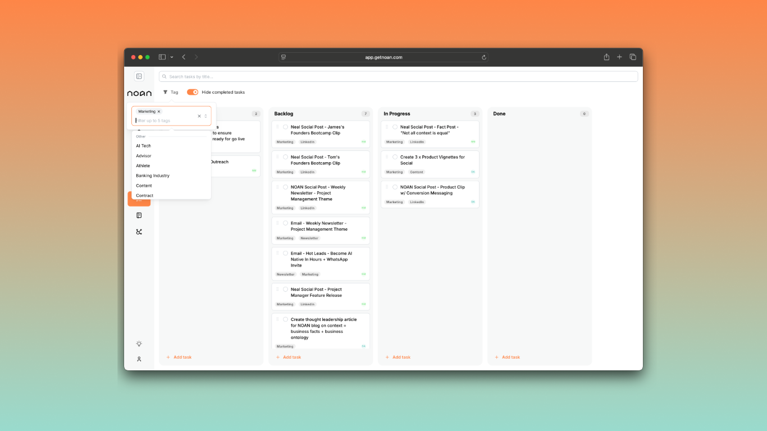
Task: Open the Tag filter funnel icon
Action: click(x=165, y=92)
